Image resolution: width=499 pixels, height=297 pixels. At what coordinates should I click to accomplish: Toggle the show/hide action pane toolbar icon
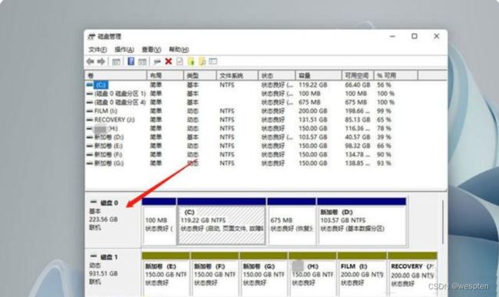click(142, 61)
